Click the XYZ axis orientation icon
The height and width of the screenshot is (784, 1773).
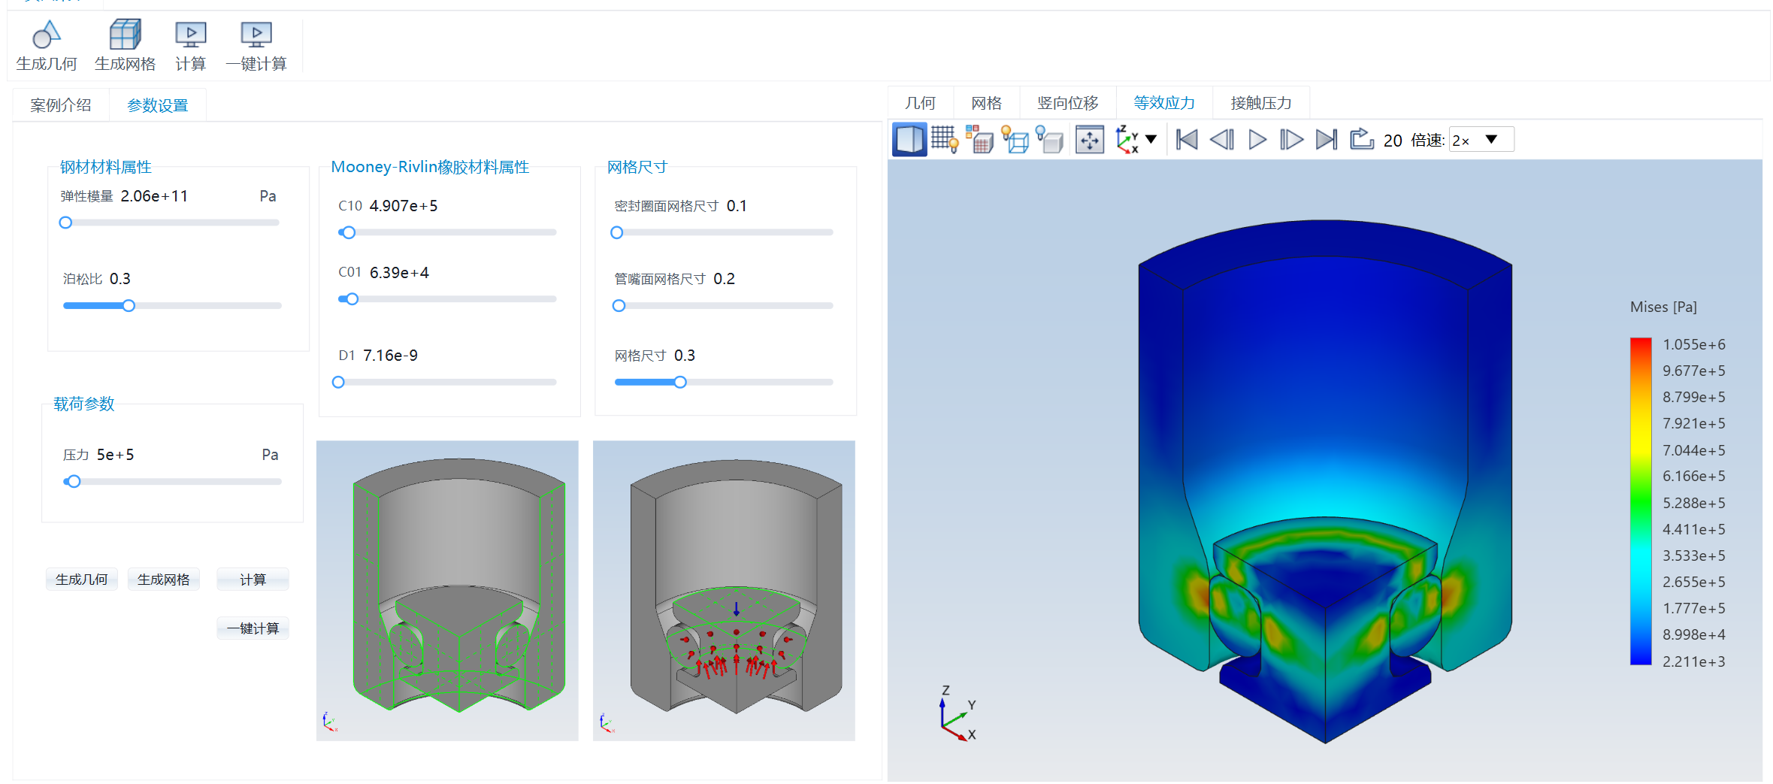pyautogui.click(x=1127, y=140)
